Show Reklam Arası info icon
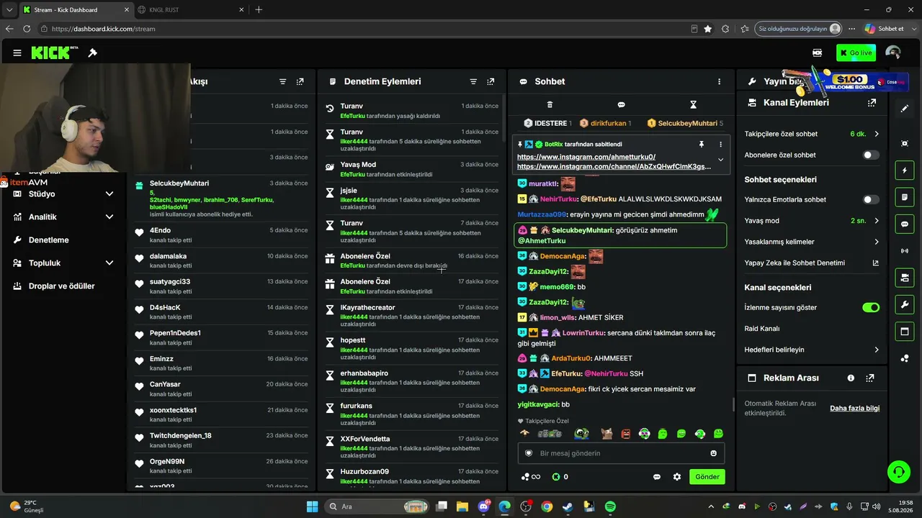The image size is (922, 518). 851,378
